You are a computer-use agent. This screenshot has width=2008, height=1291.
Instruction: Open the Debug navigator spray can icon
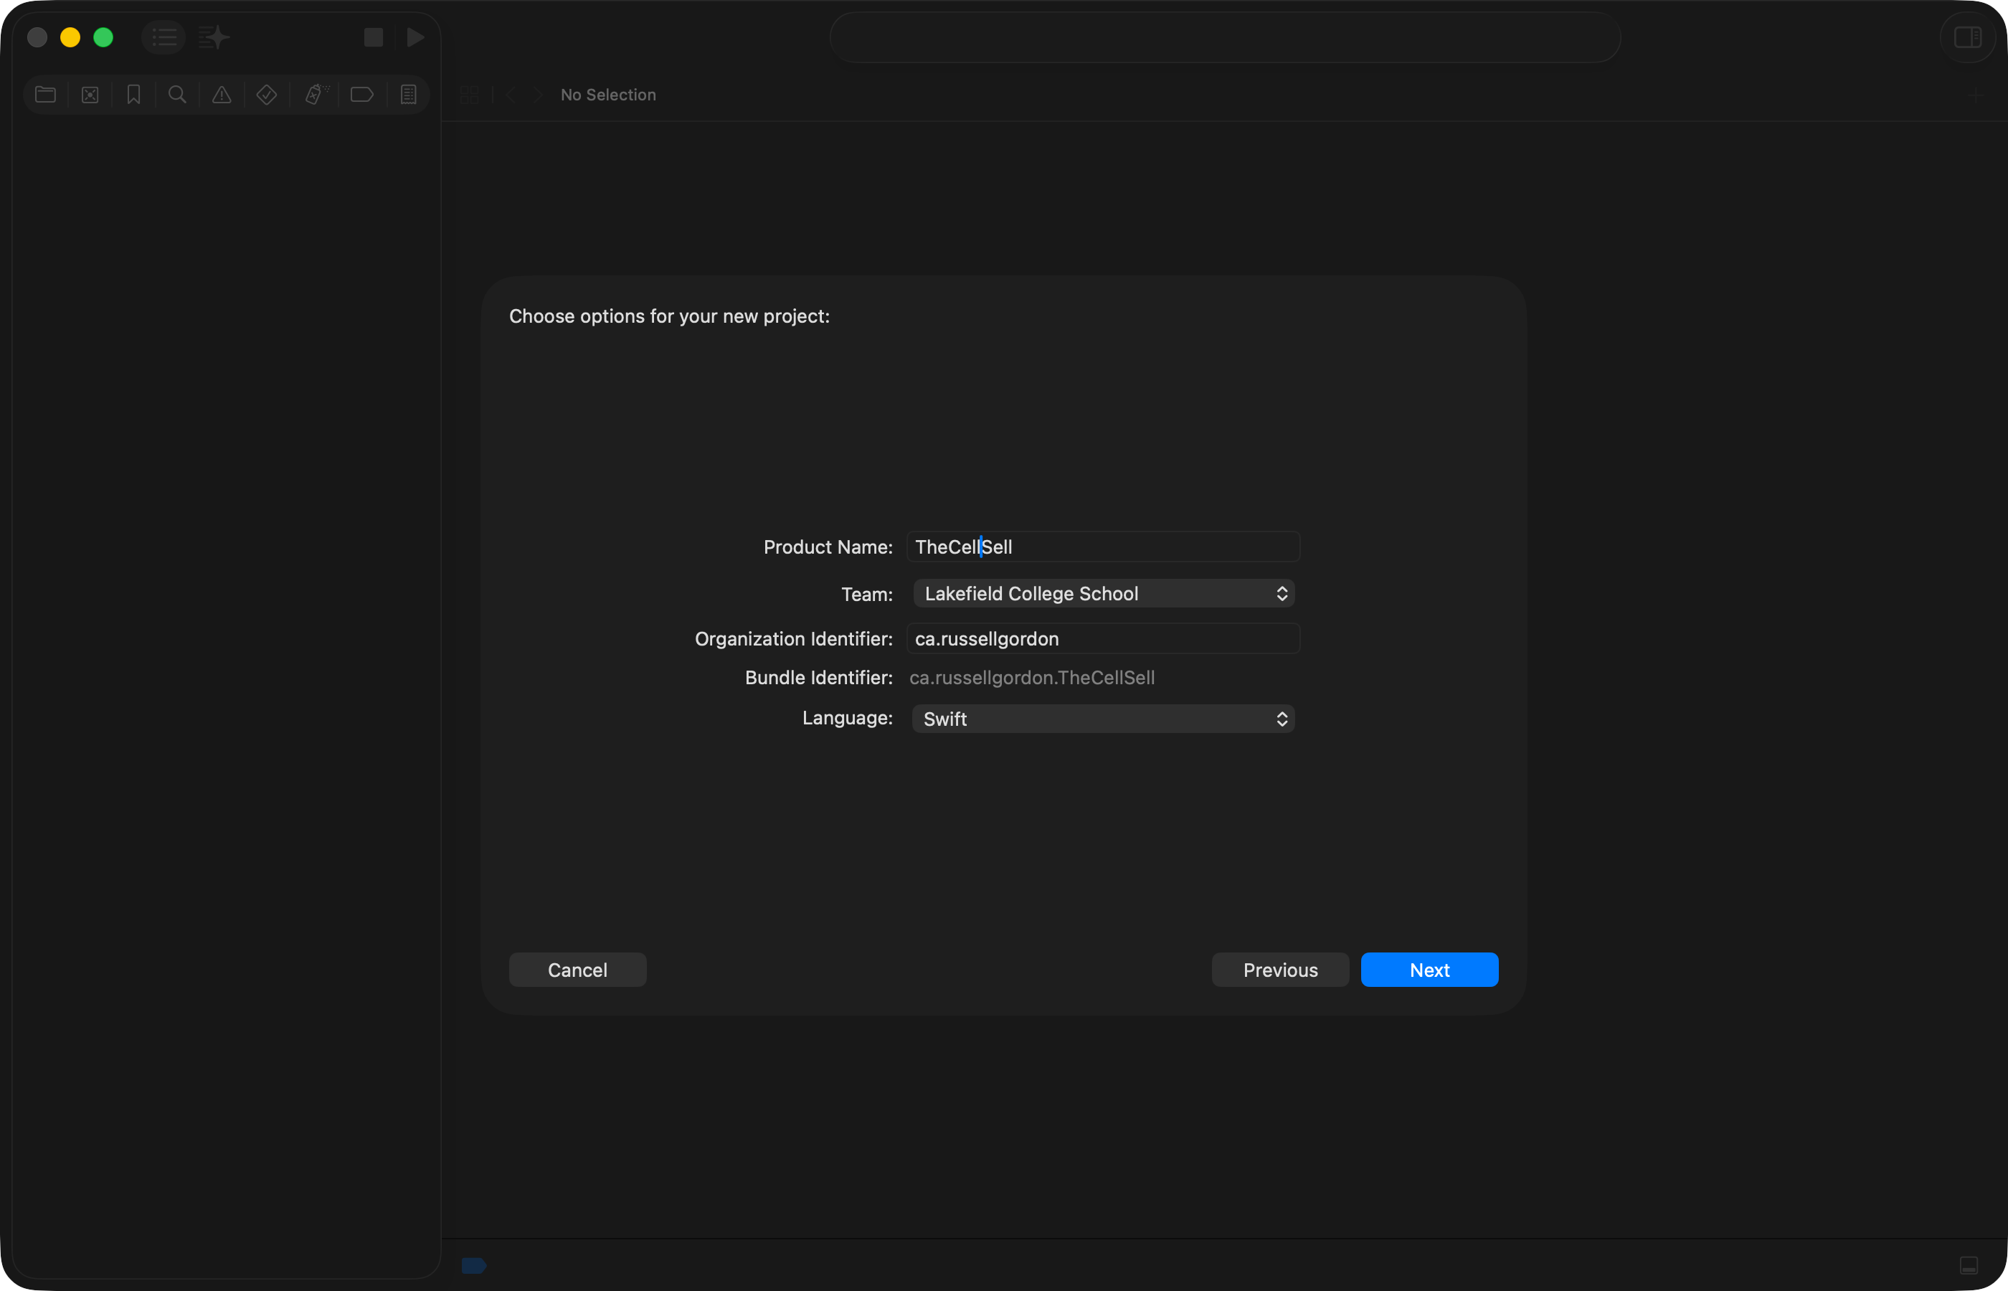pyautogui.click(x=315, y=95)
